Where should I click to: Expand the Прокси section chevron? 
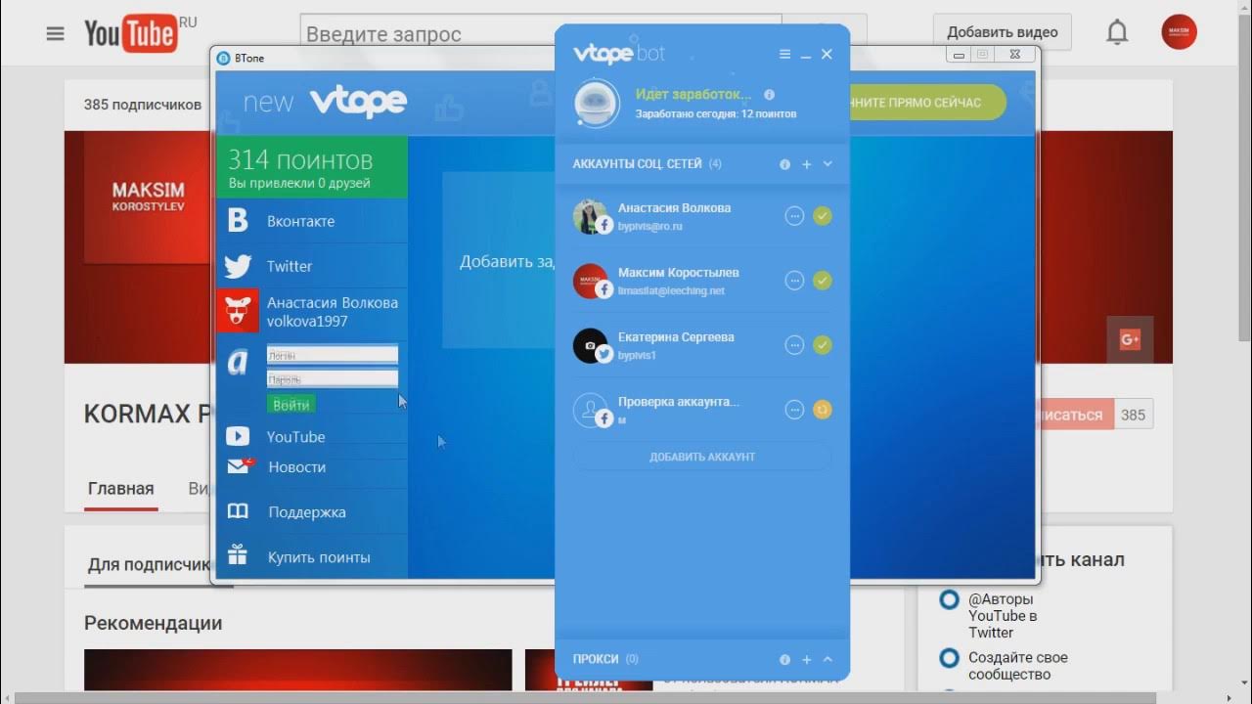coord(827,660)
